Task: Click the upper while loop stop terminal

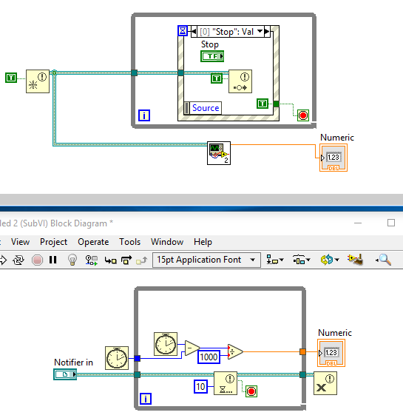Action: click(303, 115)
